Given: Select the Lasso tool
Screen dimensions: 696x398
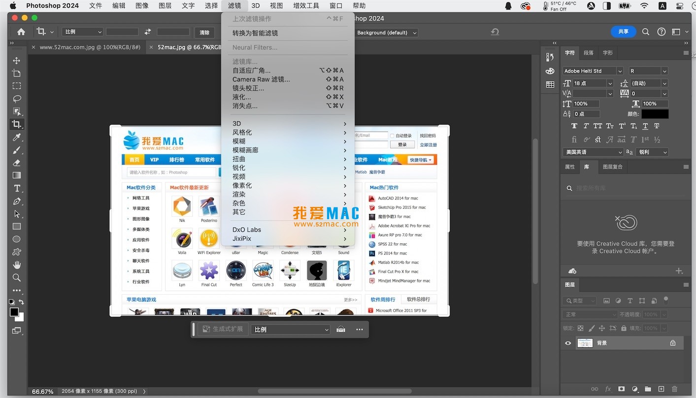Looking at the screenshot, I should click(16, 99).
